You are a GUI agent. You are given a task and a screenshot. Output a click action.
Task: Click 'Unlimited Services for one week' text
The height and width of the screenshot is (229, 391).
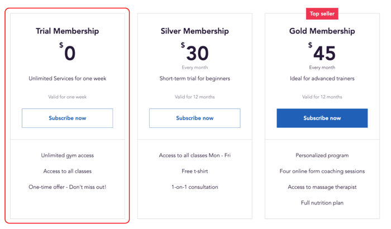click(x=68, y=78)
